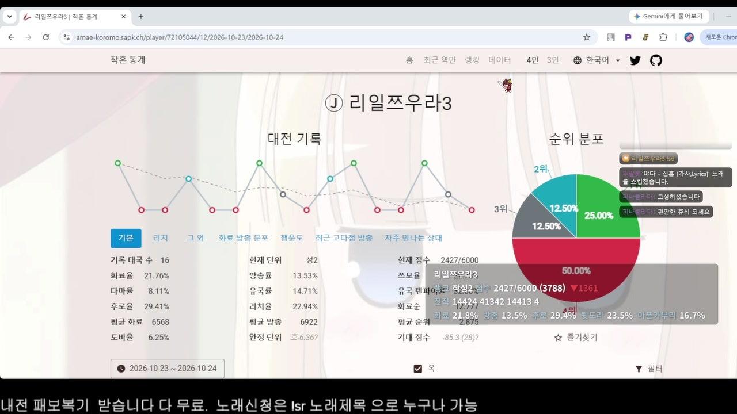Open the 자주 만나는 상대 tab
Screen dimensions: 737x414
tap(413, 238)
